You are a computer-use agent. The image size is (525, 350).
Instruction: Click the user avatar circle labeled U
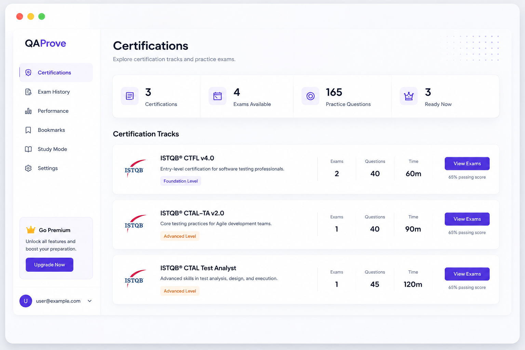26,301
